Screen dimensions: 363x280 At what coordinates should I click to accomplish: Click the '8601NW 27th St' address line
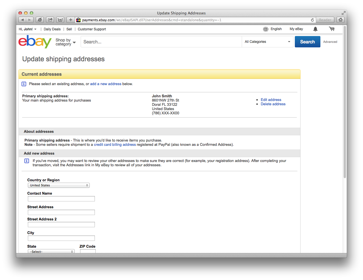point(165,100)
